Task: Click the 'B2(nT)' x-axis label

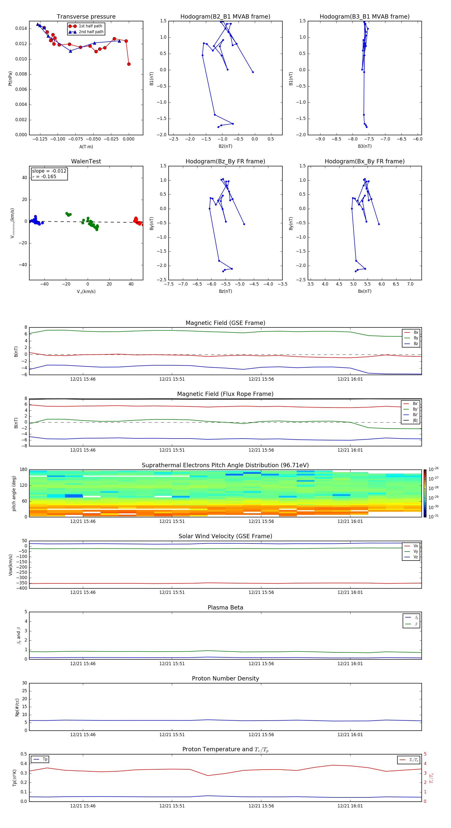Action: coord(225,146)
